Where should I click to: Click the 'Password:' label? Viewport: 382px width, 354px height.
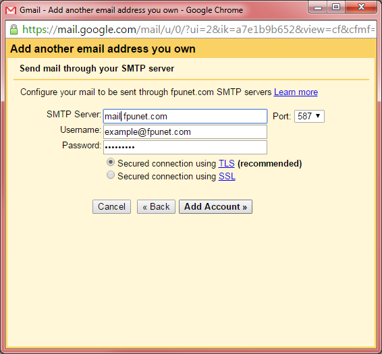(82, 145)
